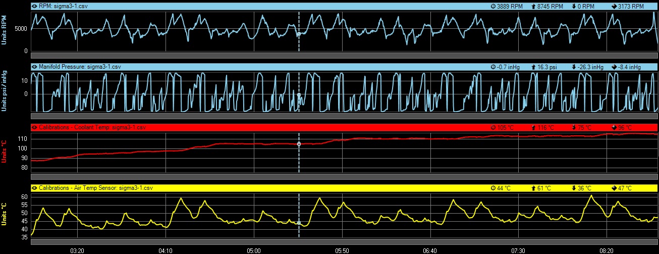659x254 pixels.
Task: Toggle visibility of Coolant Temp chart
Action: 34,127
